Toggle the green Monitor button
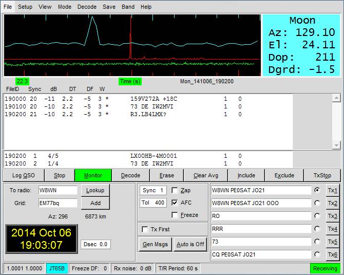Image resolution: width=344 pixels, height=275 pixels. [93, 175]
